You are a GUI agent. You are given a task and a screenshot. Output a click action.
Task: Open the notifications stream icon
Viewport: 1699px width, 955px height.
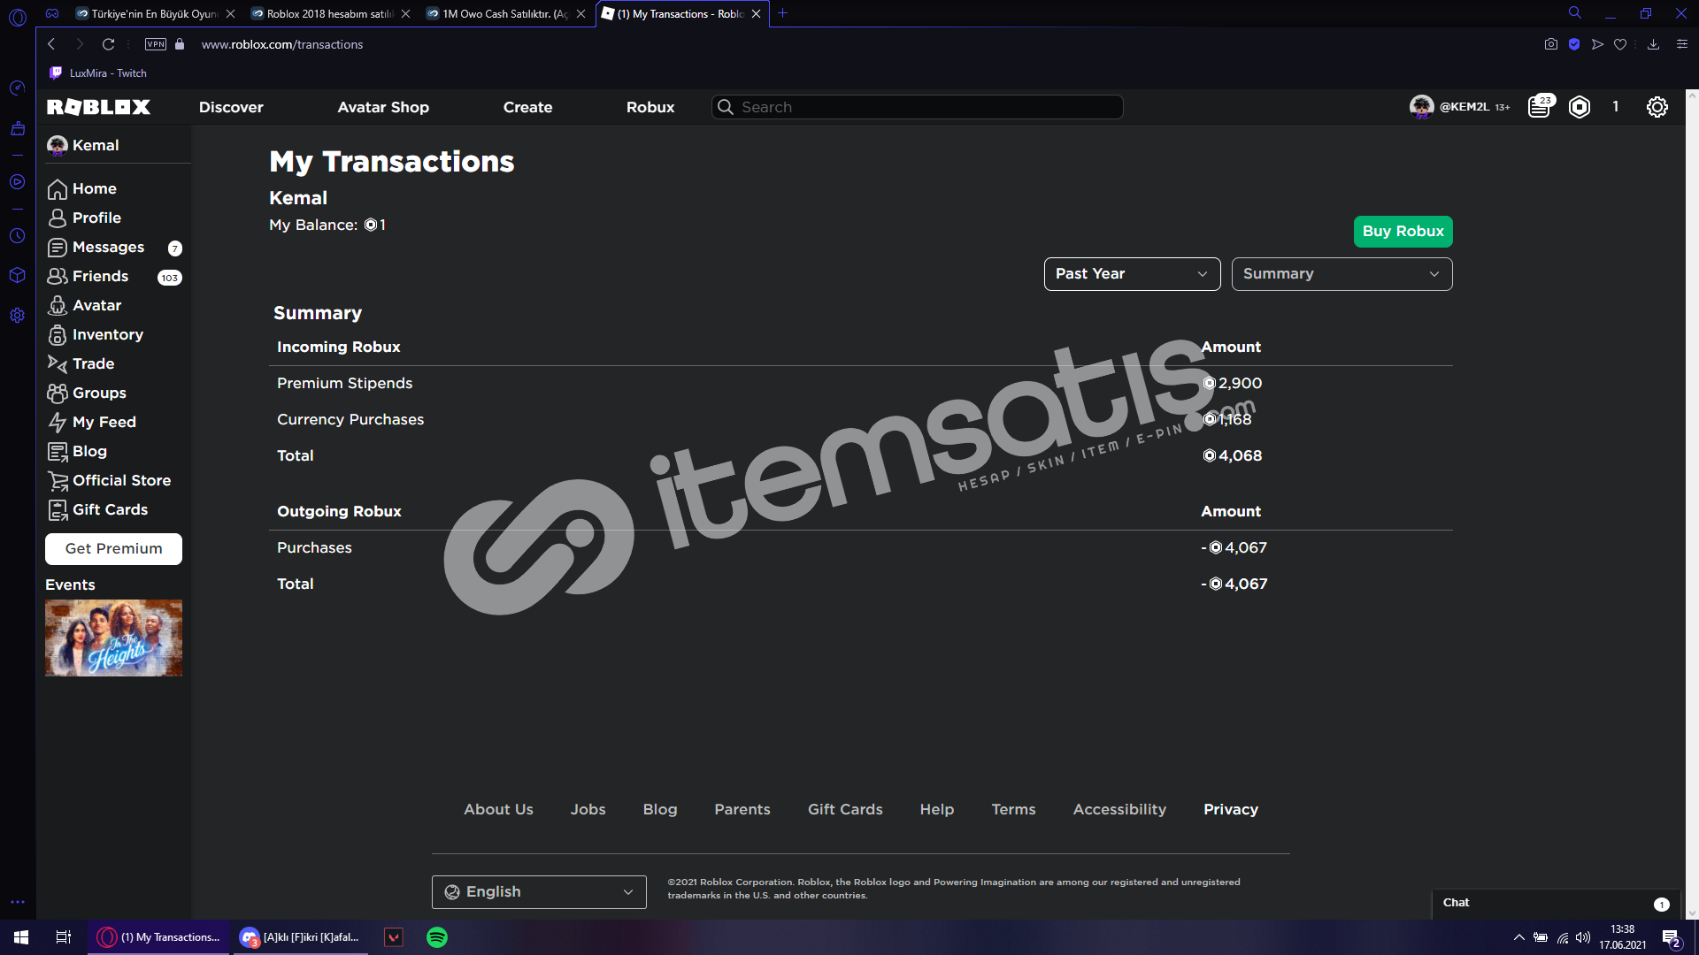click(1540, 107)
